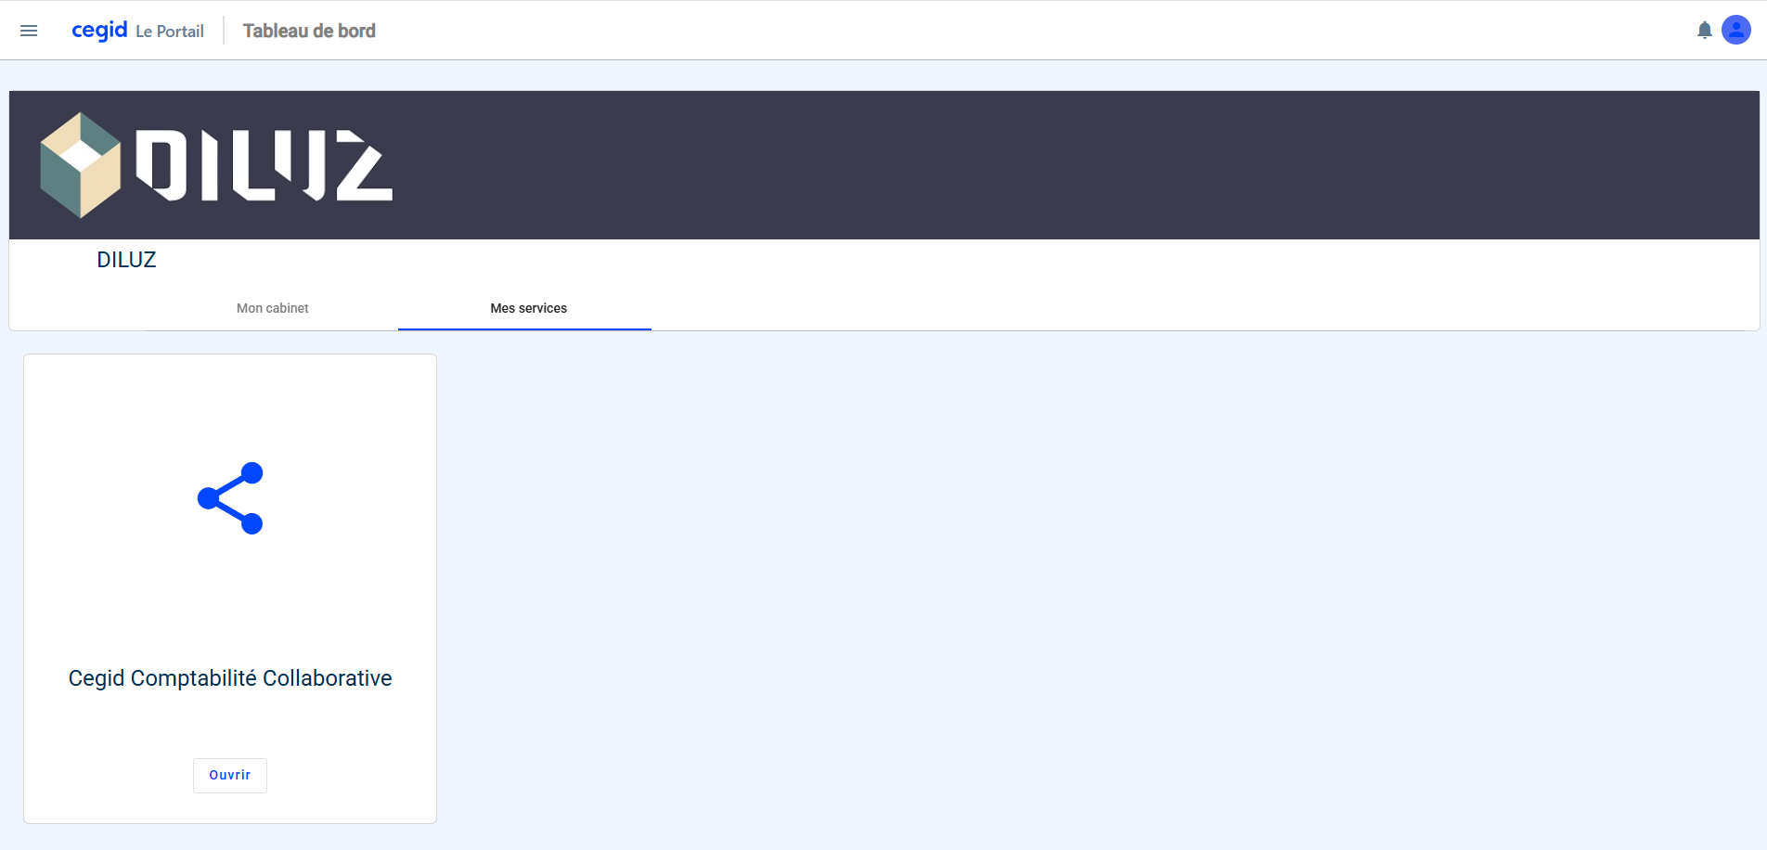Screen dimensions: 1767x850
Task: Click the Tableau de bord heading
Action: point(309,31)
